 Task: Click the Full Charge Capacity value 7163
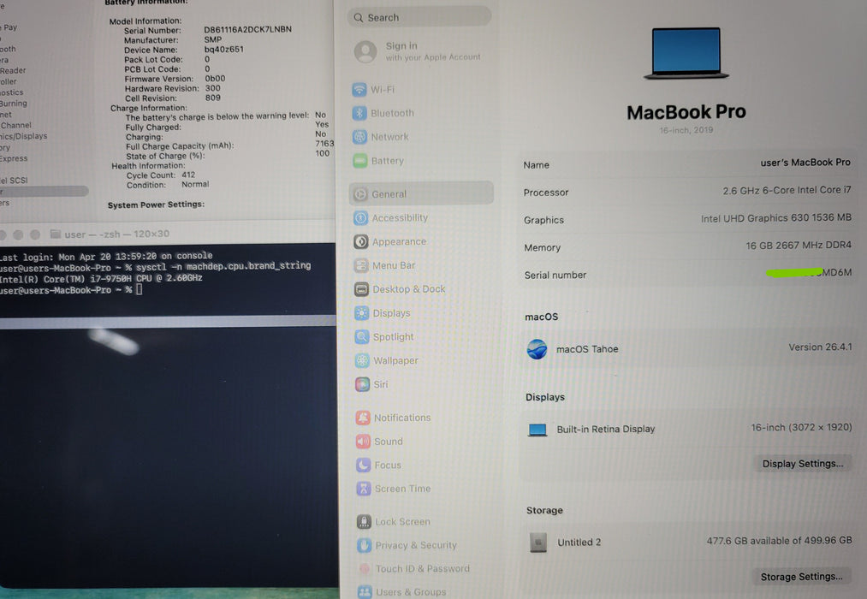(324, 144)
